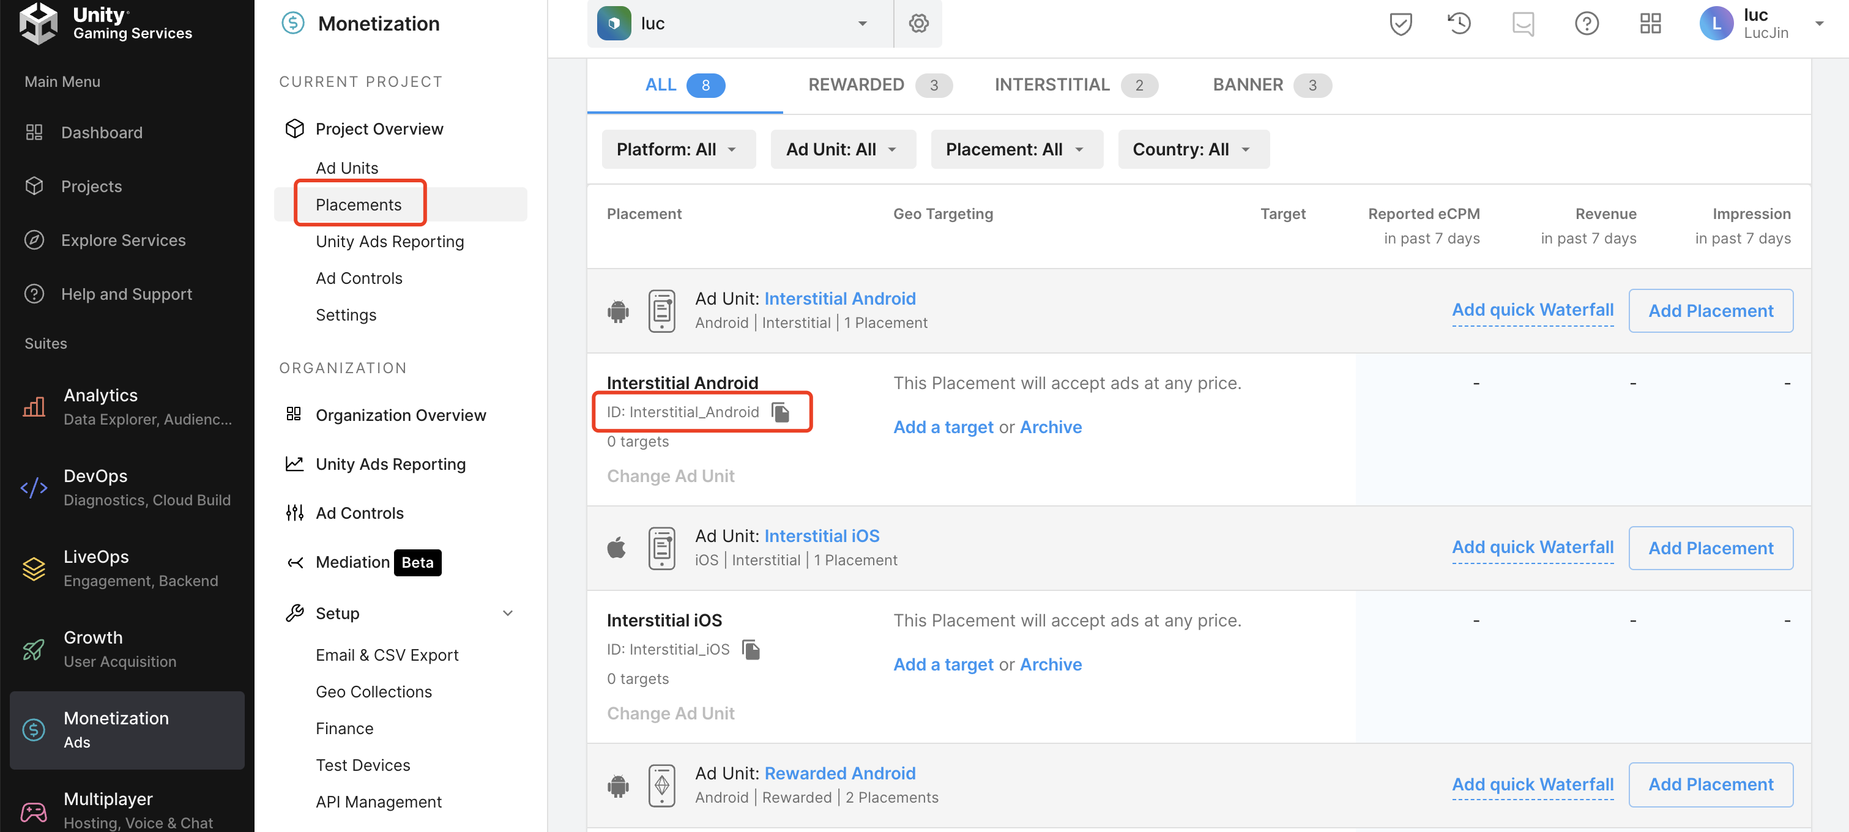
Task: Select Placements in current project menu
Action: click(x=401, y=204)
